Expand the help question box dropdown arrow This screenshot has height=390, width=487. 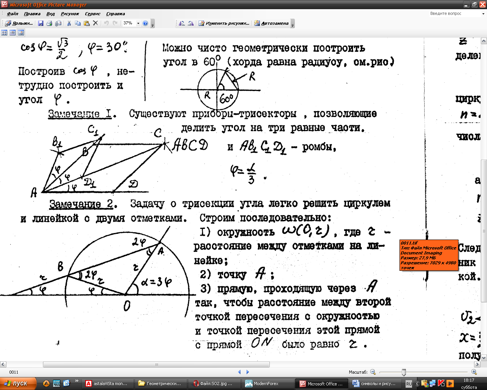[484, 14]
